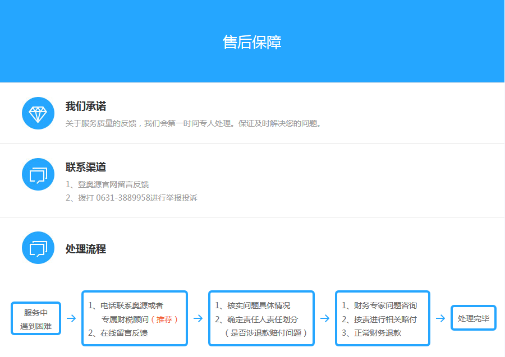The image size is (505, 357).
Task: Select the 处理完毕 final step box
Action: [x=474, y=318]
